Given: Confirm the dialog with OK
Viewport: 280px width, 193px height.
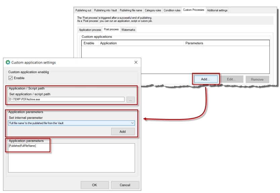Looking at the screenshot, I should pyautogui.click(x=94, y=185).
